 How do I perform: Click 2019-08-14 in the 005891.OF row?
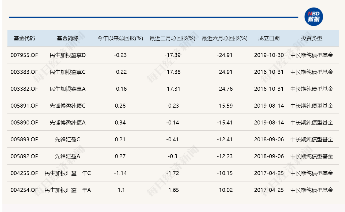coord(269,106)
